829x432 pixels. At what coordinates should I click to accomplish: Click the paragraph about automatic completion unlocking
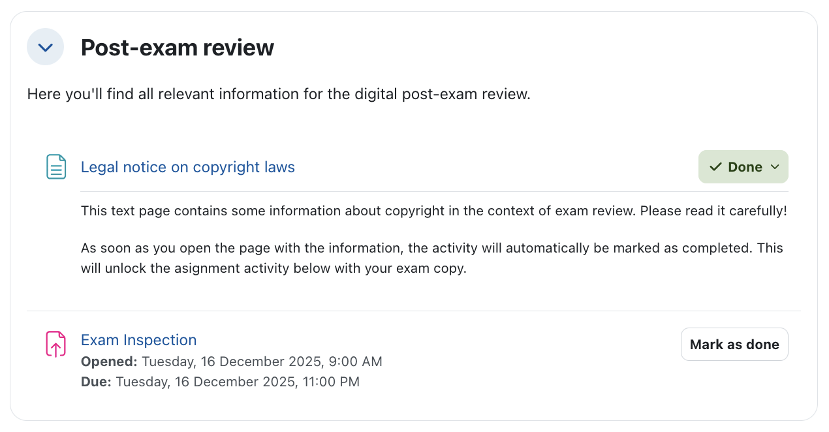[x=431, y=258]
